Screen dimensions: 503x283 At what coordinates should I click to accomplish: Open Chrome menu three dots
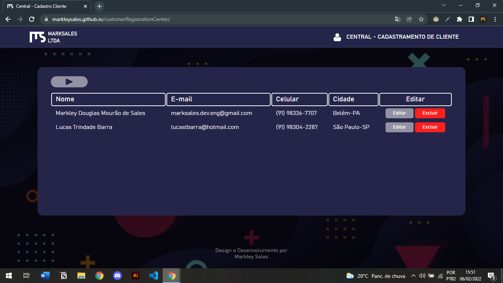(495, 19)
